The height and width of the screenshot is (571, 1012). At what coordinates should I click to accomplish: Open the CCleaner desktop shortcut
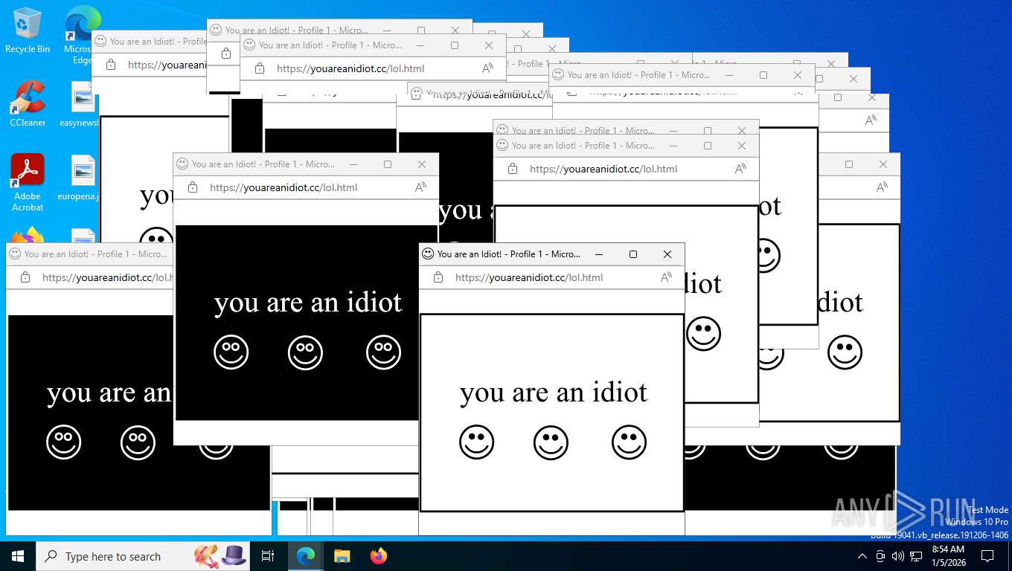[28, 104]
